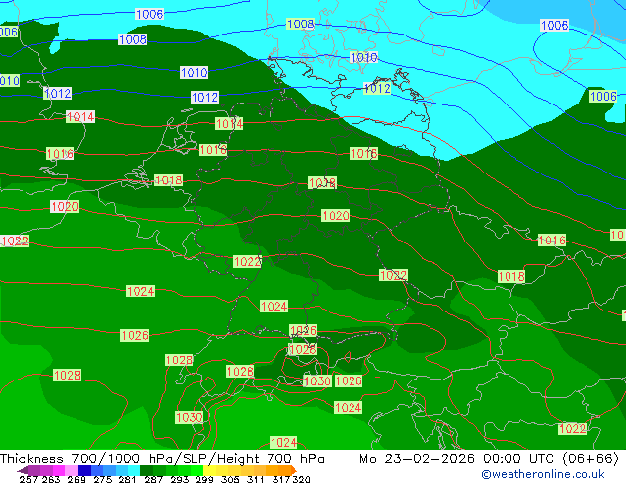Select the bright magenta legend swatch
Screen dimensions: 626x483
[x=58, y=470]
